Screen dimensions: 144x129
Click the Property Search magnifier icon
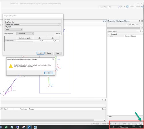coord(140,31)
